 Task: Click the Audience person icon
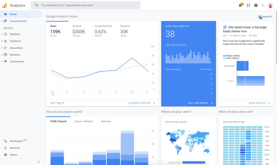pos(5,41)
